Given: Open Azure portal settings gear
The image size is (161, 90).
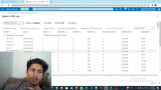Looking at the screenshot, I should click(129, 9).
